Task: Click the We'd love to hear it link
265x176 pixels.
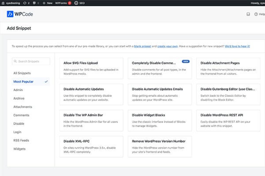Action: pyautogui.click(x=237, y=46)
